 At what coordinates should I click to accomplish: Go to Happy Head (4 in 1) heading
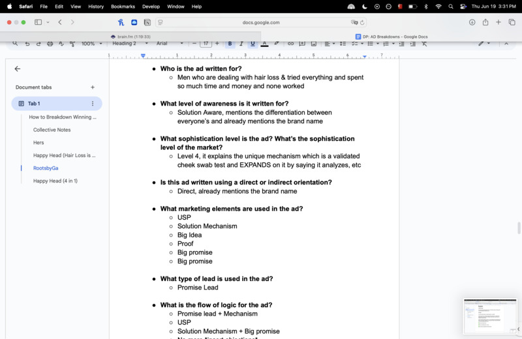(x=55, y=181)
